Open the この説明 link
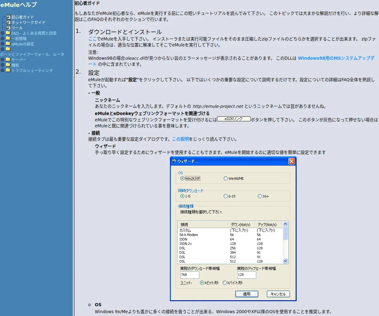 [x=181, y=139]
